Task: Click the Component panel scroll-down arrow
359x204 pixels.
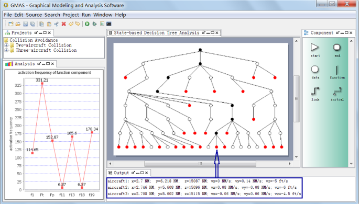Action: click(351, 164)
